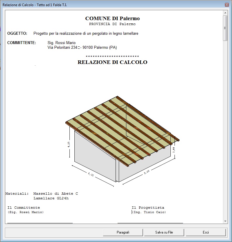Click the RELAZIONE DI CALCOLO title
Image resolution: width=232 pixels, height=242 pixels.
tap(112, 62)
